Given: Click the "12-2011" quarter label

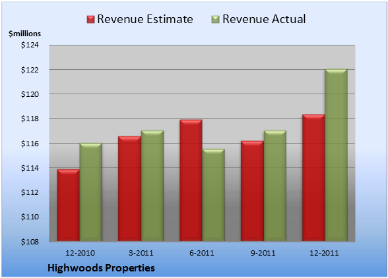Looking at the screenshot, I should [x=324, y=253].
